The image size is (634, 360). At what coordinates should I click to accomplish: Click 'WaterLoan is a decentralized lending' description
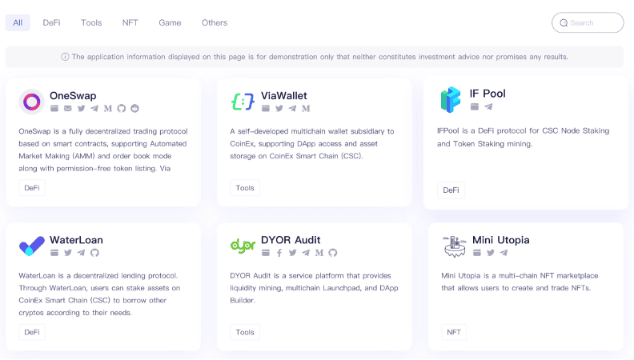[99, 294]
